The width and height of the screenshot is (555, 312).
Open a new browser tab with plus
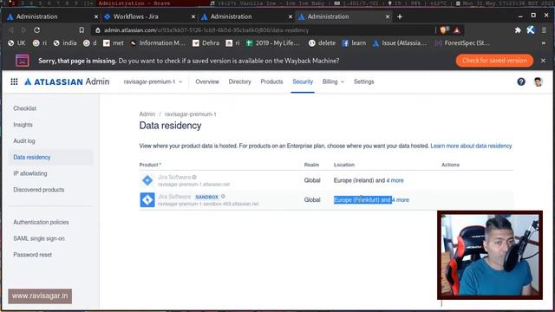pyautogui.click(x=400, y=16)
